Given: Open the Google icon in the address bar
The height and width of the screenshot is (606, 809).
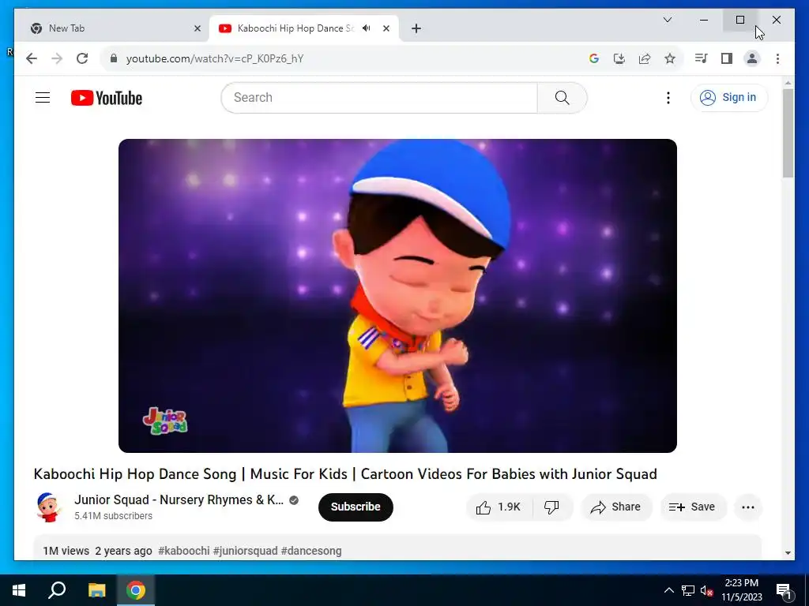Looking at the screenshot, I should tap(594, 58).
